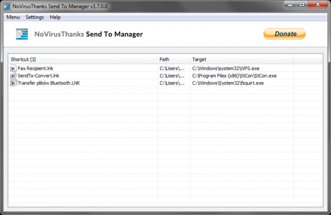The height and width of the screenshot is (215, 331).
Task: Sort by the Target column header
Action: click(241, 59)
